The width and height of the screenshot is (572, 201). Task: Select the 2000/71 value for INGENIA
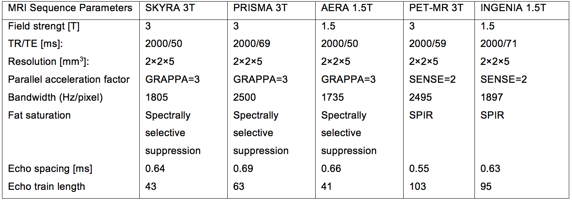(498, 43)
